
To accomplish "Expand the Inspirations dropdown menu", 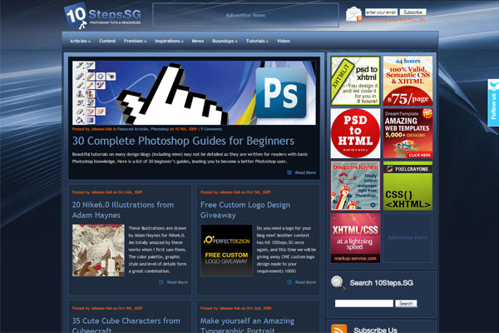I will (x=169, y=41).
